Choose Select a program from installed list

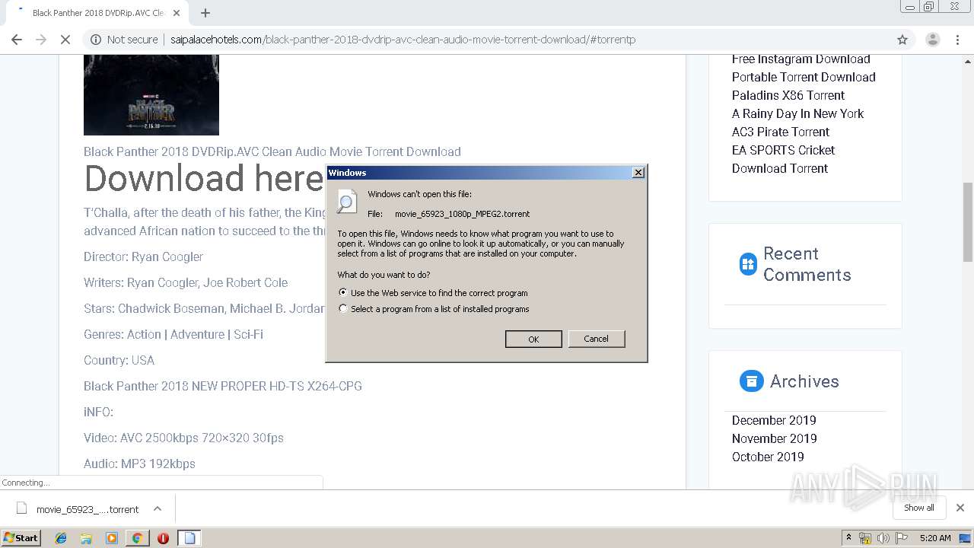434,309
